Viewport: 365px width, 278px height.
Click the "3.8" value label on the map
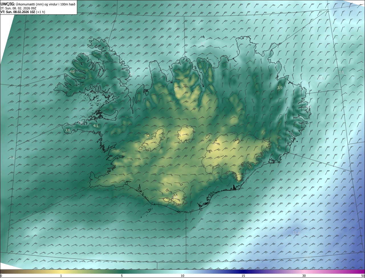point(68,130)
